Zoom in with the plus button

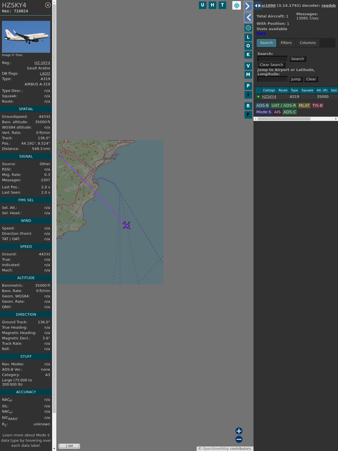[x=239, y=431]
